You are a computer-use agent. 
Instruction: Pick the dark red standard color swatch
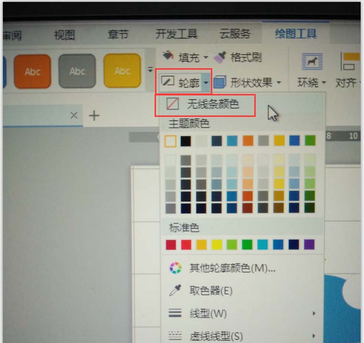pos(171,245)
